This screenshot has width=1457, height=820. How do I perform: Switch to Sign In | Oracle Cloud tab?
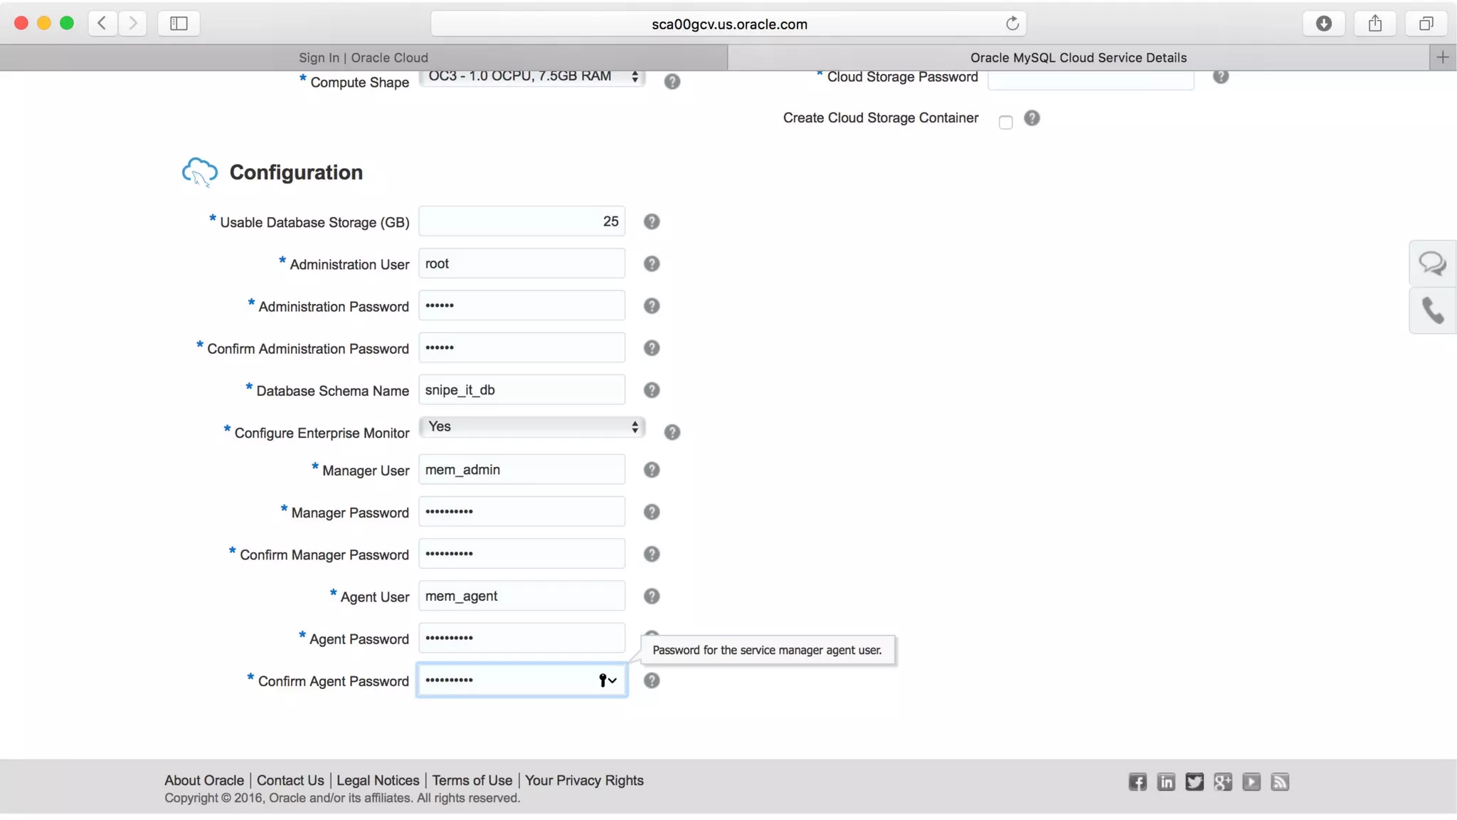363,58
